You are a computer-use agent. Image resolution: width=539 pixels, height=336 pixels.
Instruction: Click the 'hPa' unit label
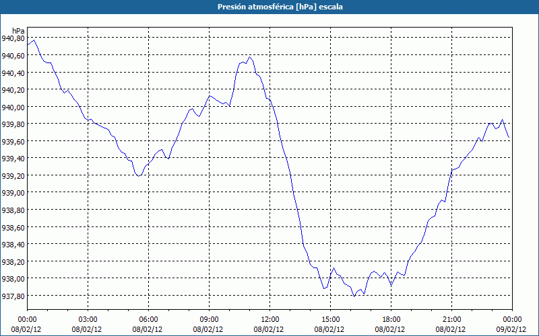(18, 31)
